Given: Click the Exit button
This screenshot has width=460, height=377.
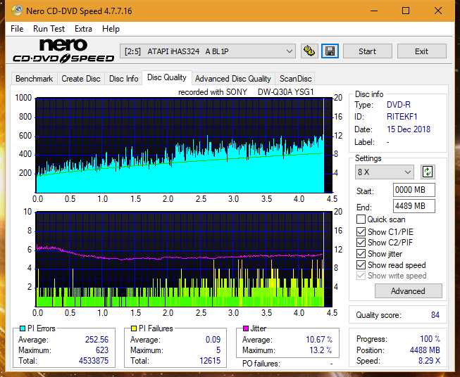Looking at the screenshot, I should (421, 51).
